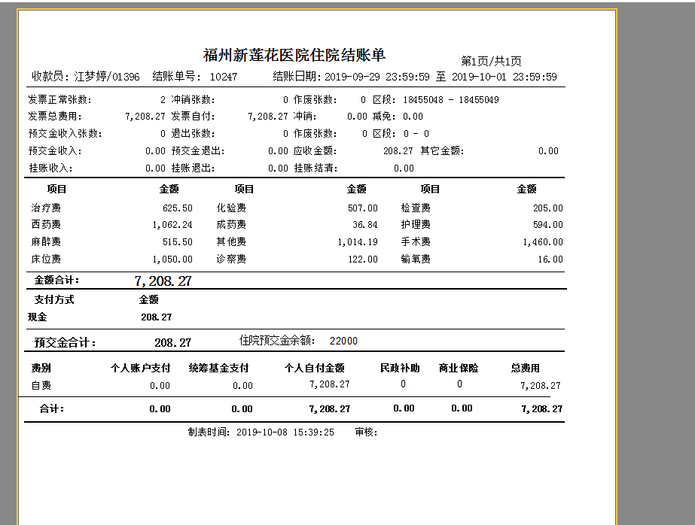Click 统筹基金支付 column header
The image size is (695, 525).
[x=219, y=369]
